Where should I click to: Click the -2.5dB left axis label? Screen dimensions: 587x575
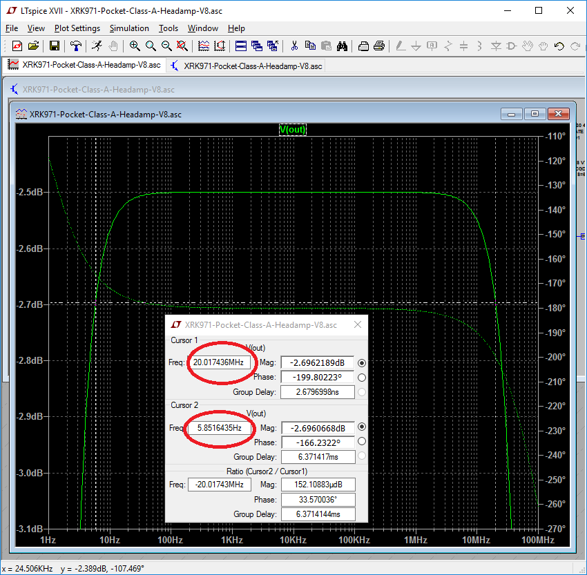tap(30, 193)
